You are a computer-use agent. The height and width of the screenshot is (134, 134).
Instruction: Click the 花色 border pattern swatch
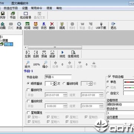coord(129,87)
